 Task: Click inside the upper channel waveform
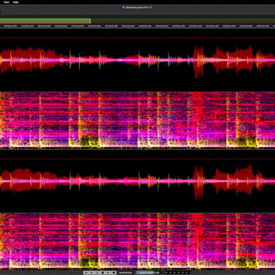pos(137,60)
